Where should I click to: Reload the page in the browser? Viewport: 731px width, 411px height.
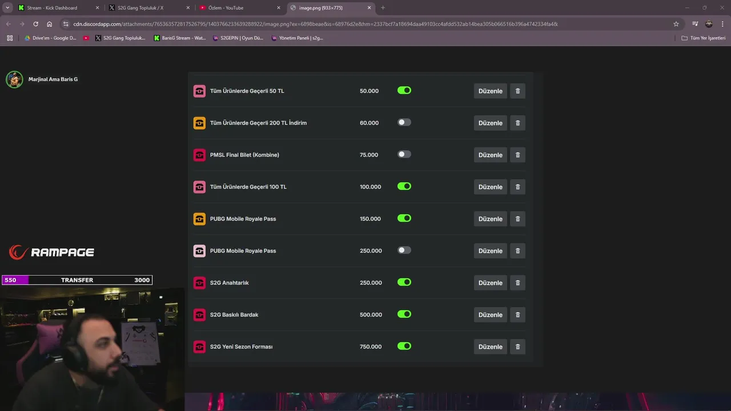[x=35, y=24]
